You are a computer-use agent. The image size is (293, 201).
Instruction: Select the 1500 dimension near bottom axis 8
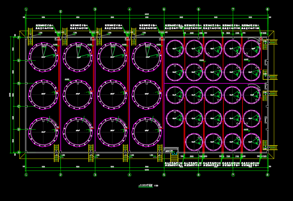click(265, 156)
